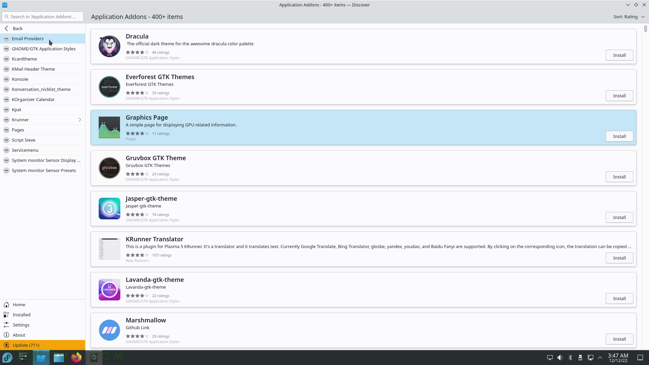Open the volume tray icon
This screenshot has width=649, height=365.
560,358
